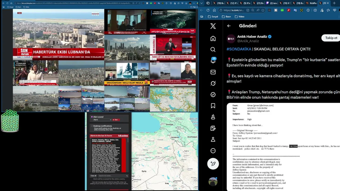340x191 pixels.
Task: Open account avatar at X sidebar bottom
Action: click(213, 182)
